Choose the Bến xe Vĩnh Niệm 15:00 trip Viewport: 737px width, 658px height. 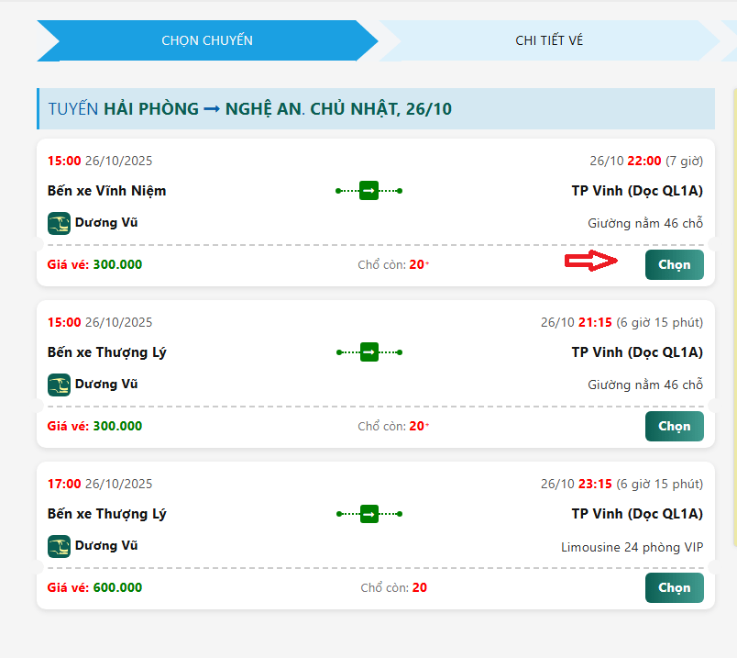pos(674,264)
